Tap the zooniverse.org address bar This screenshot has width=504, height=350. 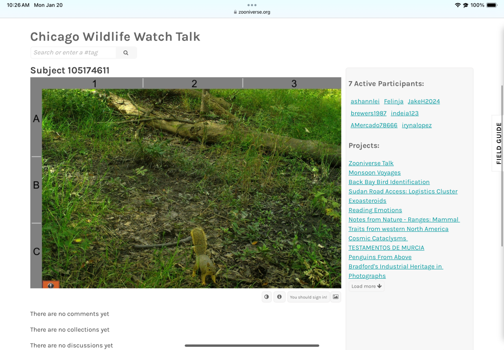(x=252, y=12)
